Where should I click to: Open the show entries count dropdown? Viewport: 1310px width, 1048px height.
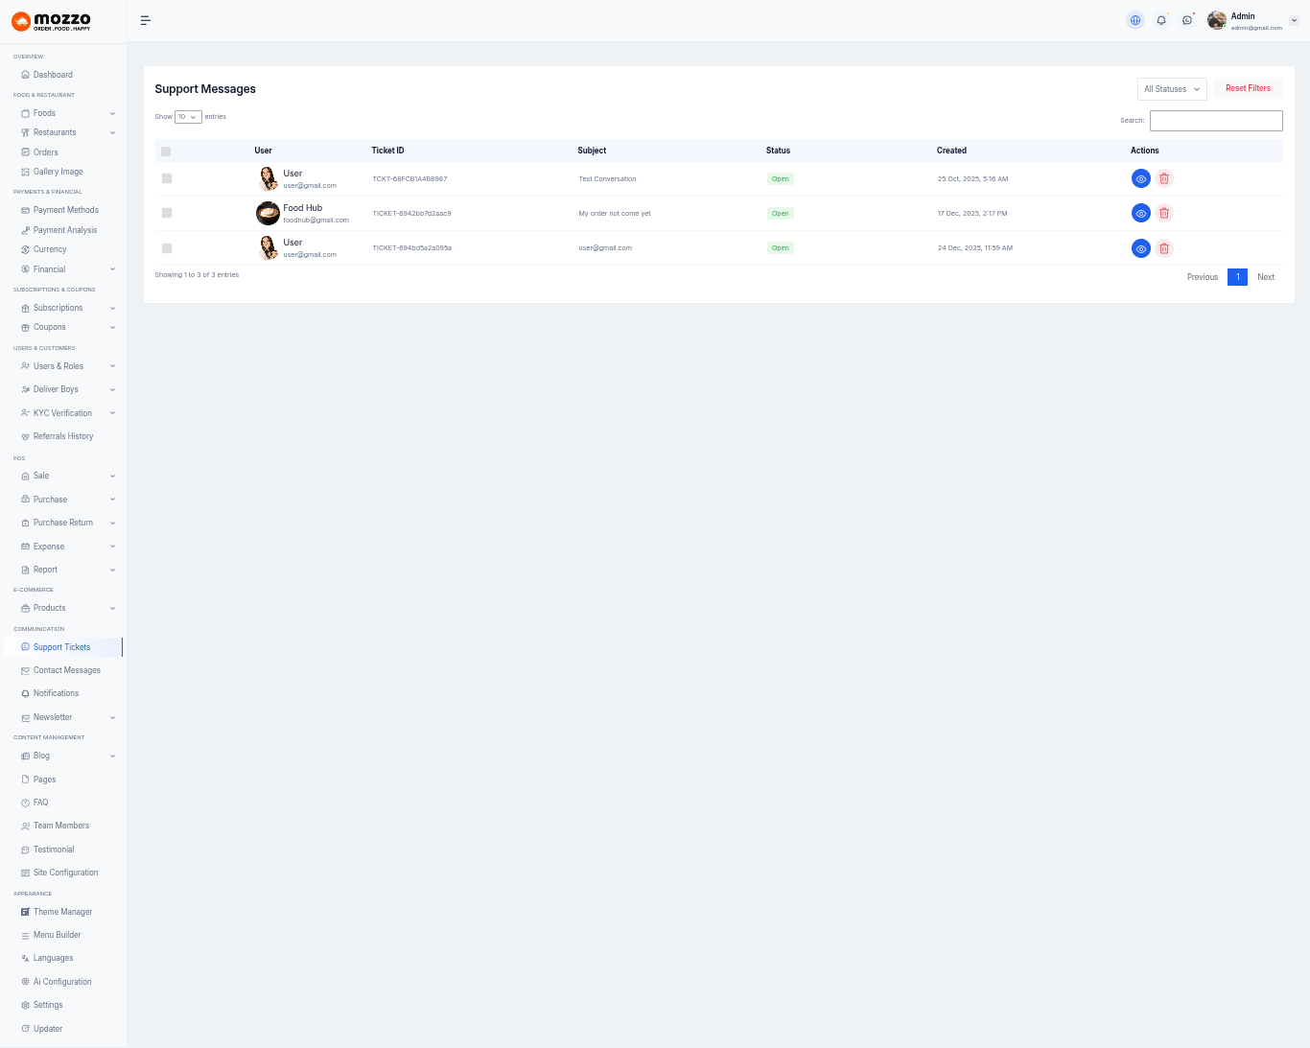pos(188,117)
